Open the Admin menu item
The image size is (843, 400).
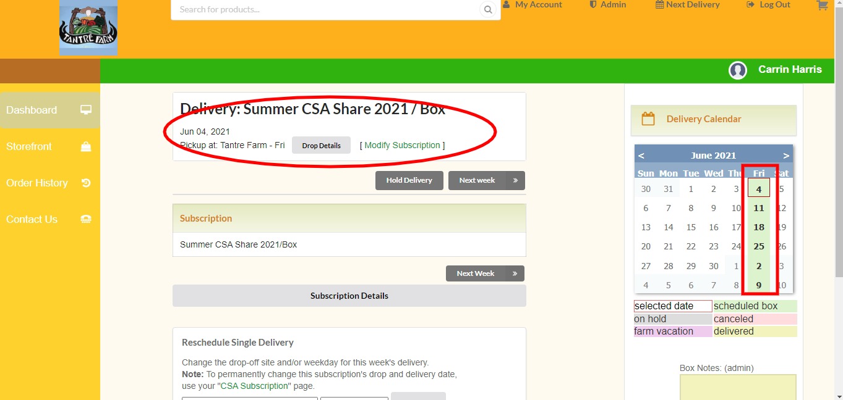(607, 5)
